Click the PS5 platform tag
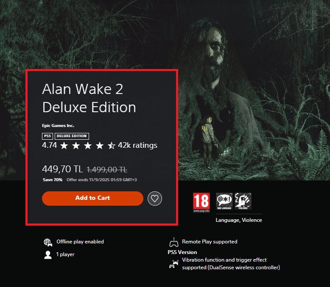 pyautogui.click(x=48, y=136)
